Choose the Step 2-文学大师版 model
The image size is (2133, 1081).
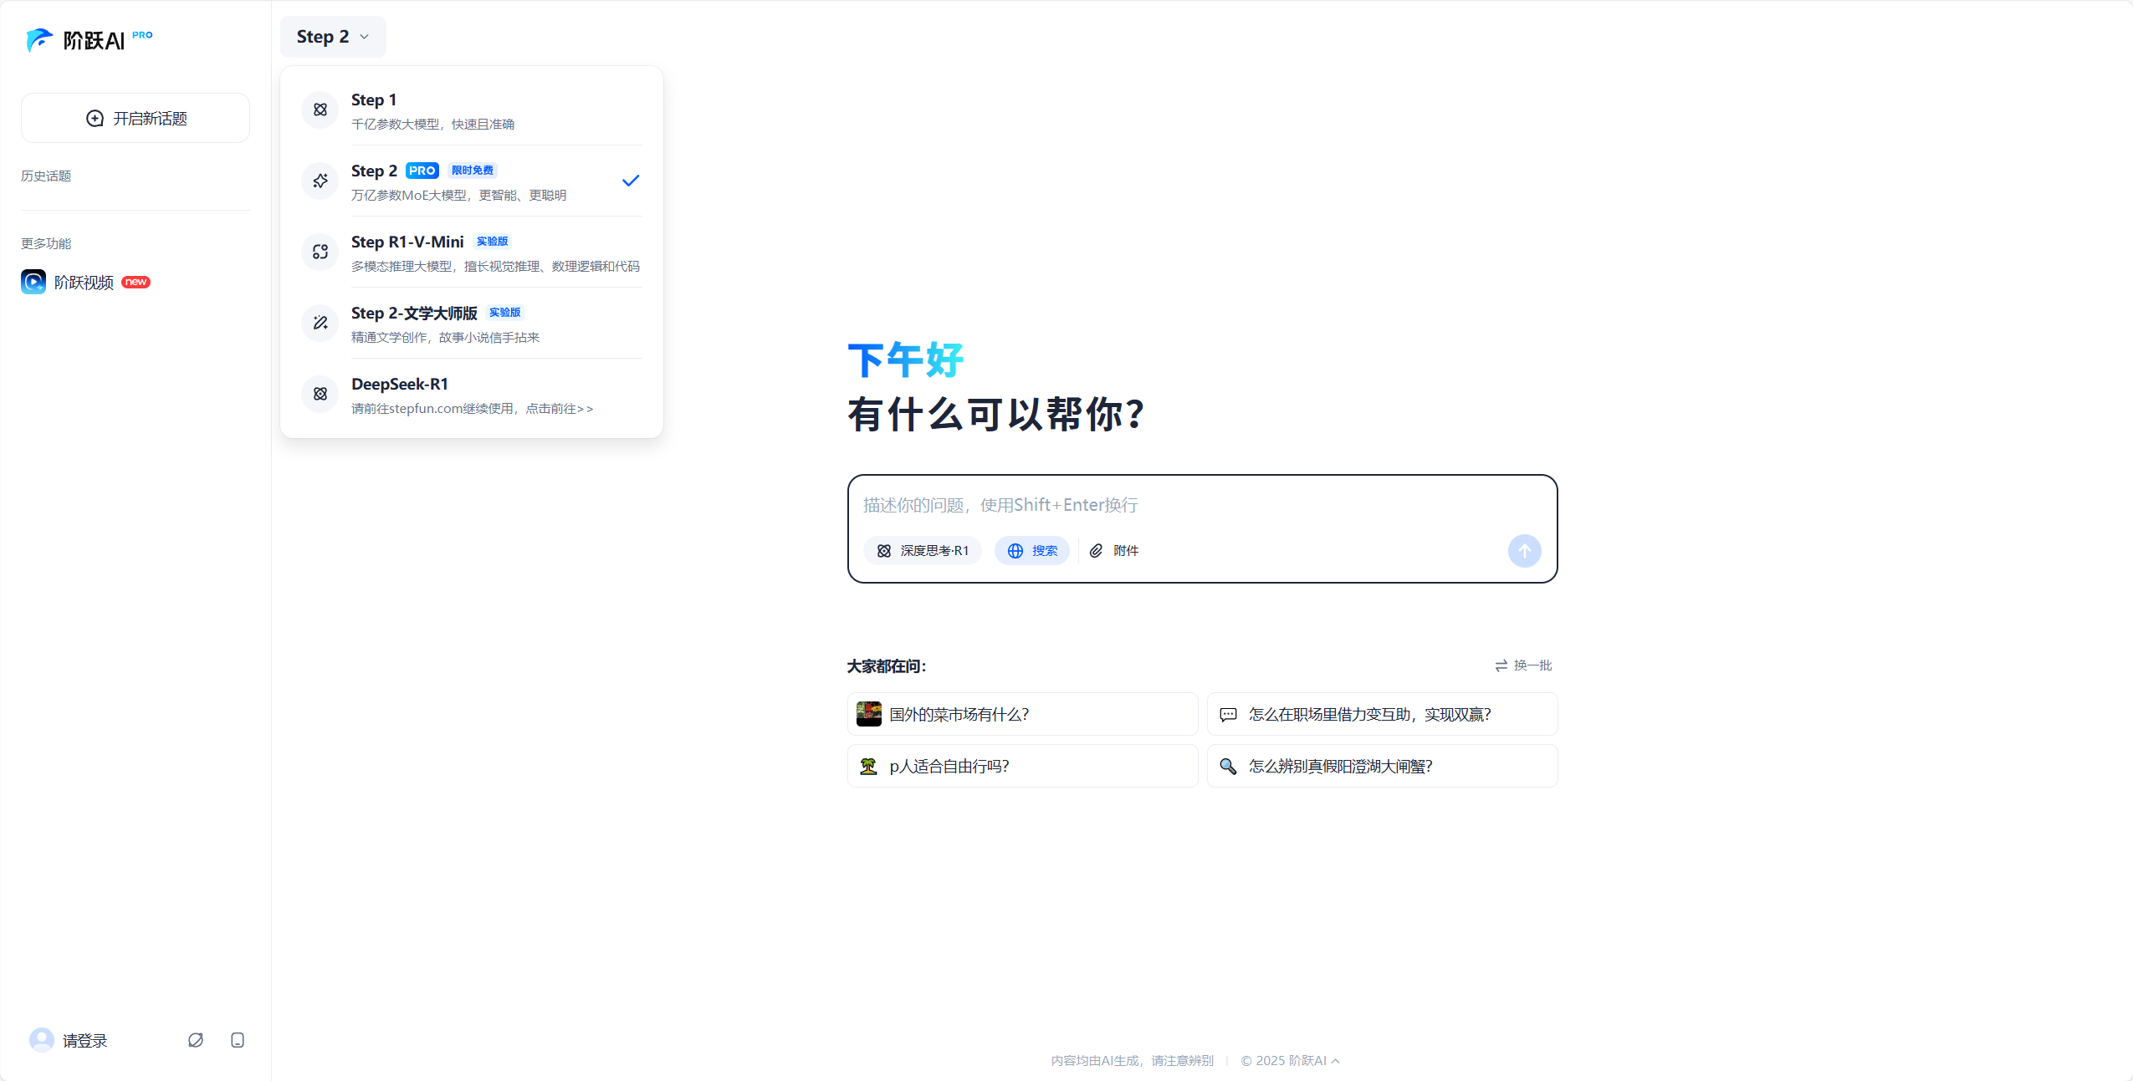(472, 323)
